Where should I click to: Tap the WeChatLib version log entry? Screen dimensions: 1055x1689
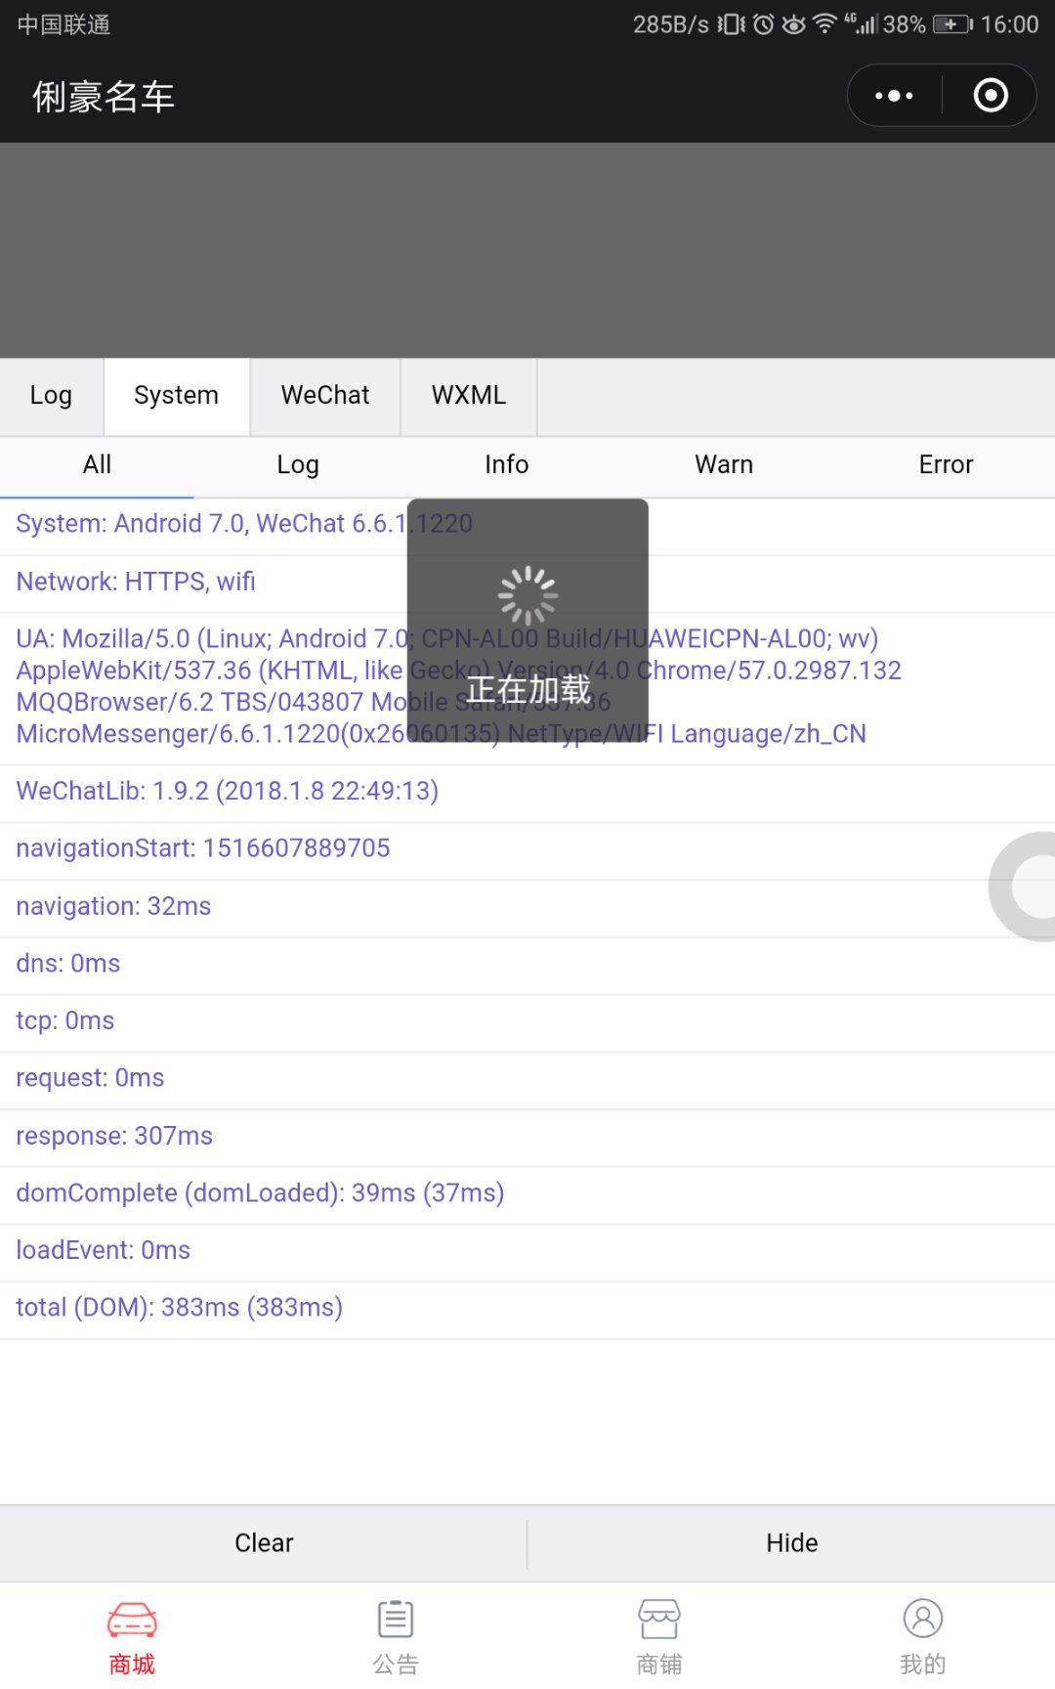pos(228,791)
